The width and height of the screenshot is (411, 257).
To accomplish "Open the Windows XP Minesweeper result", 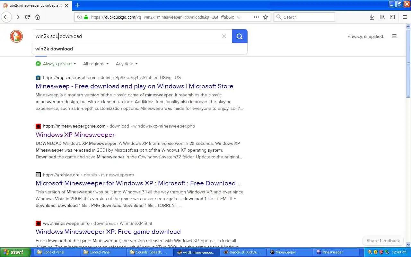I will point(75,135).
